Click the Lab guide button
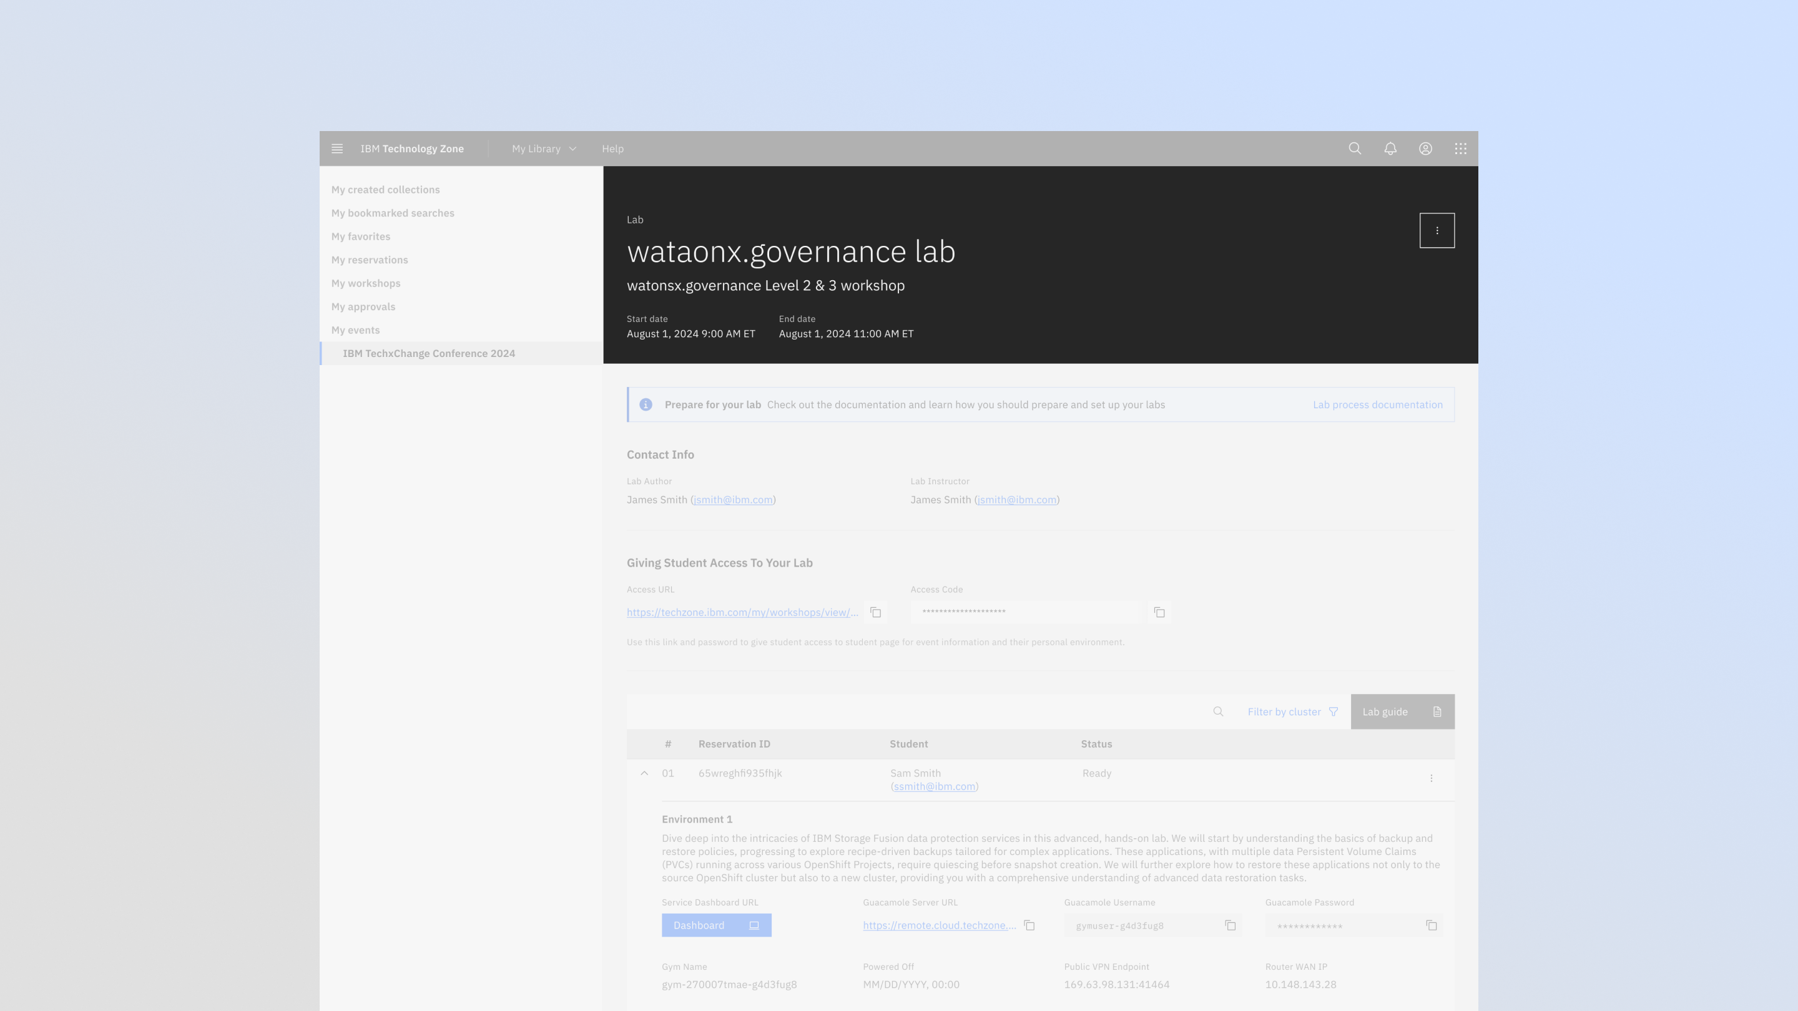This screenshot has height=1011, width=1798. (x=1402, y=711)
